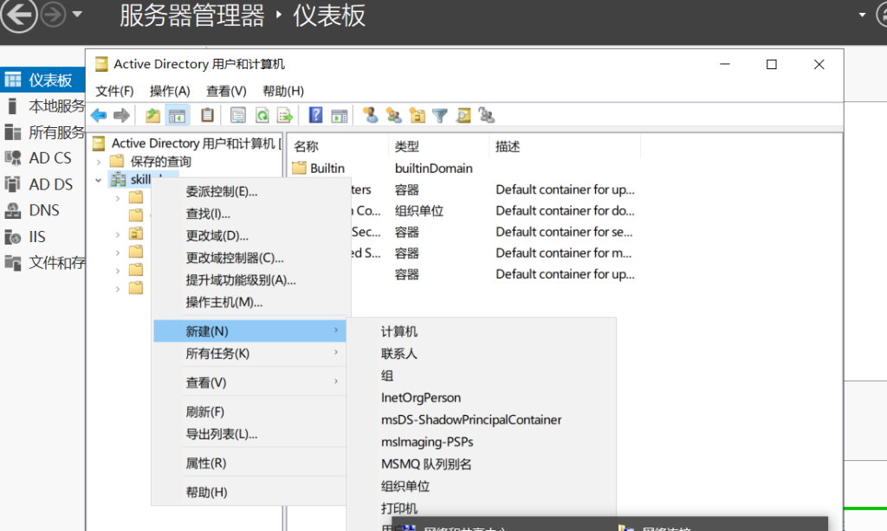Open Help via blue question mark icon
This screenshot has height=531, width=887.
pyautogui.click(x=316, y=115)
